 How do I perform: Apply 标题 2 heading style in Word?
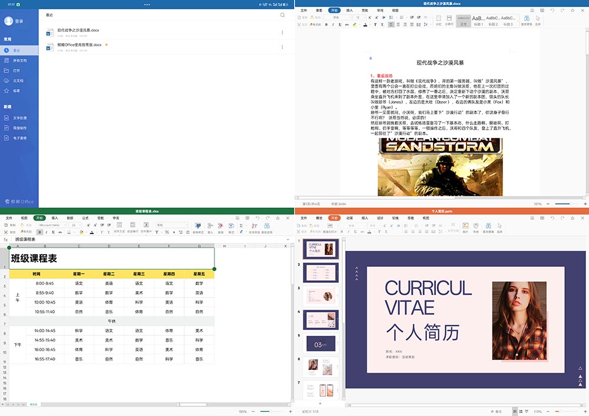pos(493,20)
